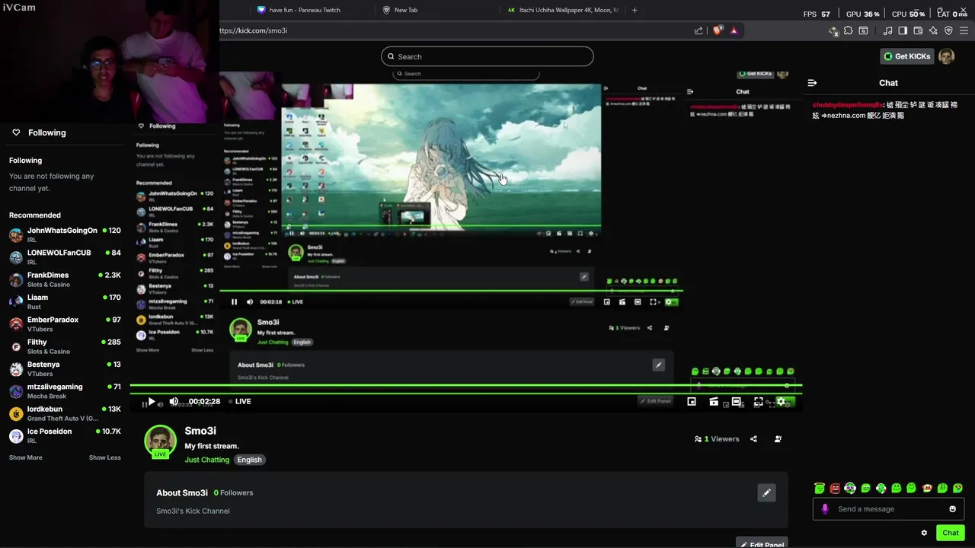Insert the headphones-wearing emote
This screenshot has height=548, width=975.
[850, 488]
